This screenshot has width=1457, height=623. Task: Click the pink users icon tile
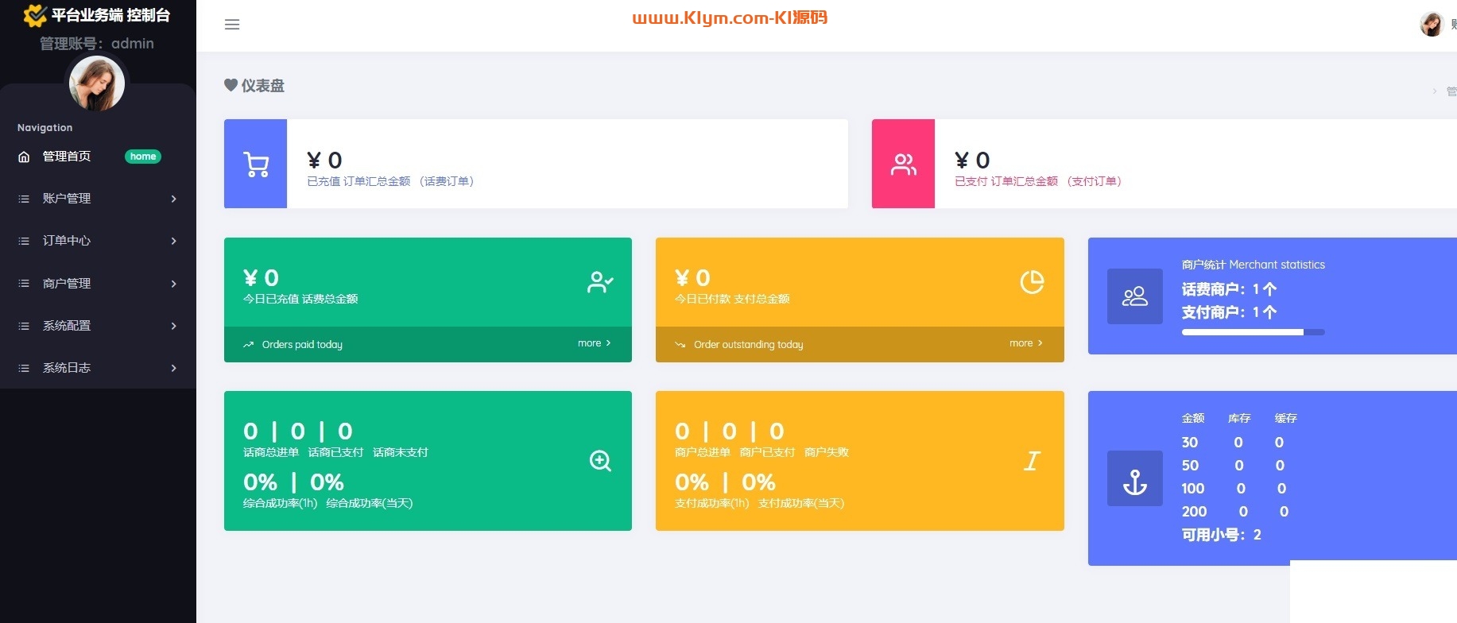point(903,164)
